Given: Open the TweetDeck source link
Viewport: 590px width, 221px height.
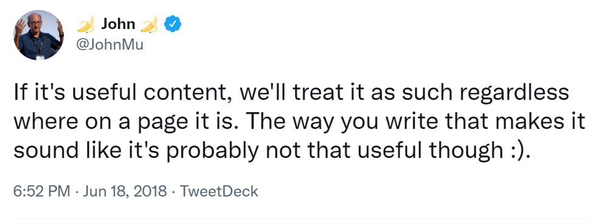Looking at the screenshot, I should [x=219, y=191].
